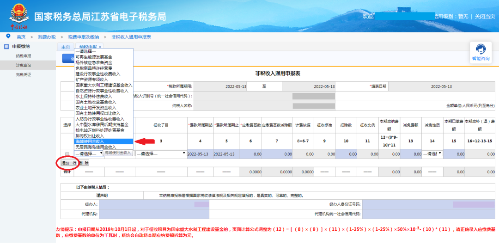The height and width of the screenshot is (245, 499).
Task: Click 代理机构统一社会信用代码 field
Action: (428, 214)
